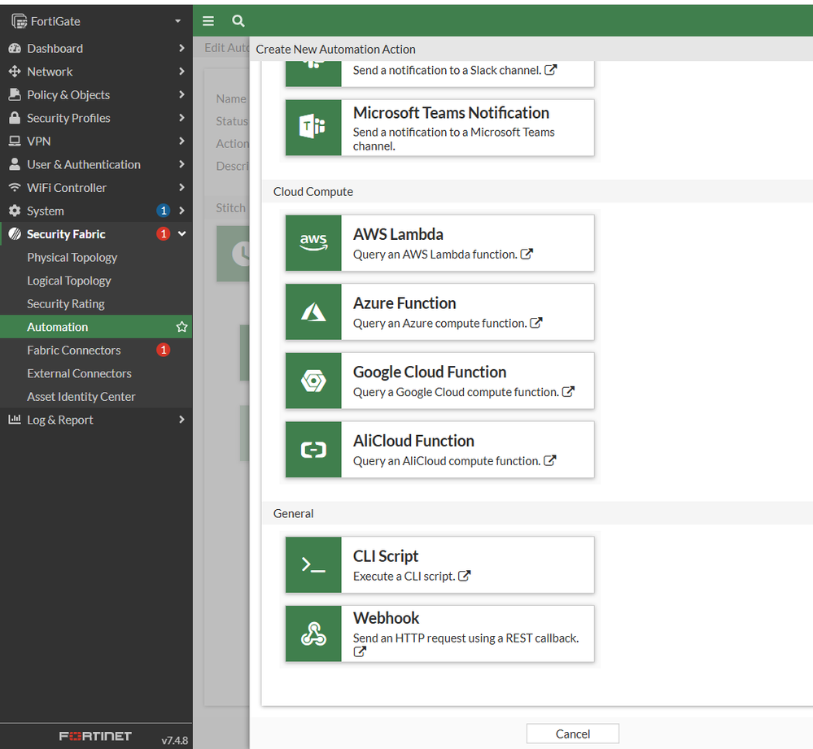Toggle the sidebar hamburger menu
Viewport: 813px width, 749px height.
click(208, 21)
